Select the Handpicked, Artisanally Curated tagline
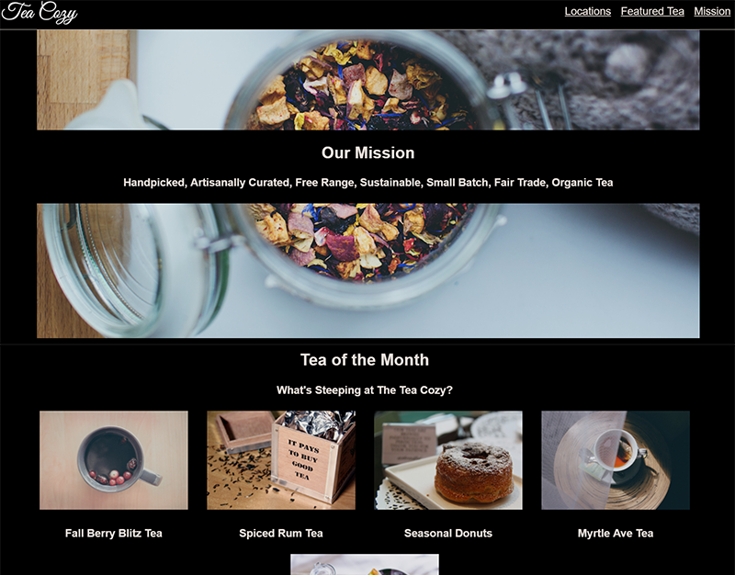 368,182
